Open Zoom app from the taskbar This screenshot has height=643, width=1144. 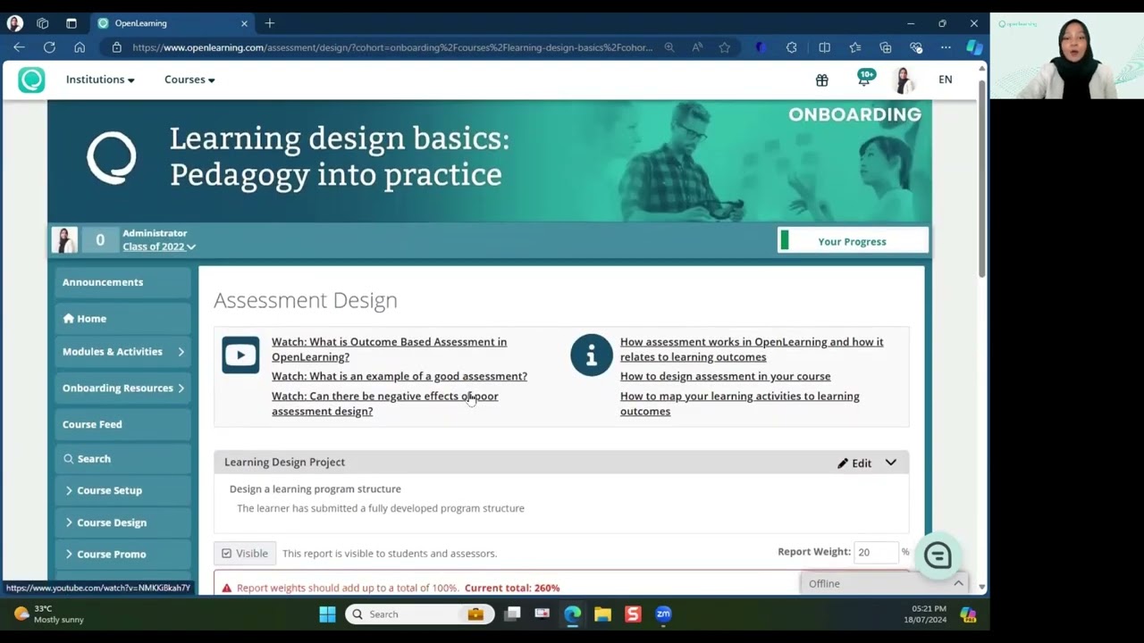click(x=663, y=614)
